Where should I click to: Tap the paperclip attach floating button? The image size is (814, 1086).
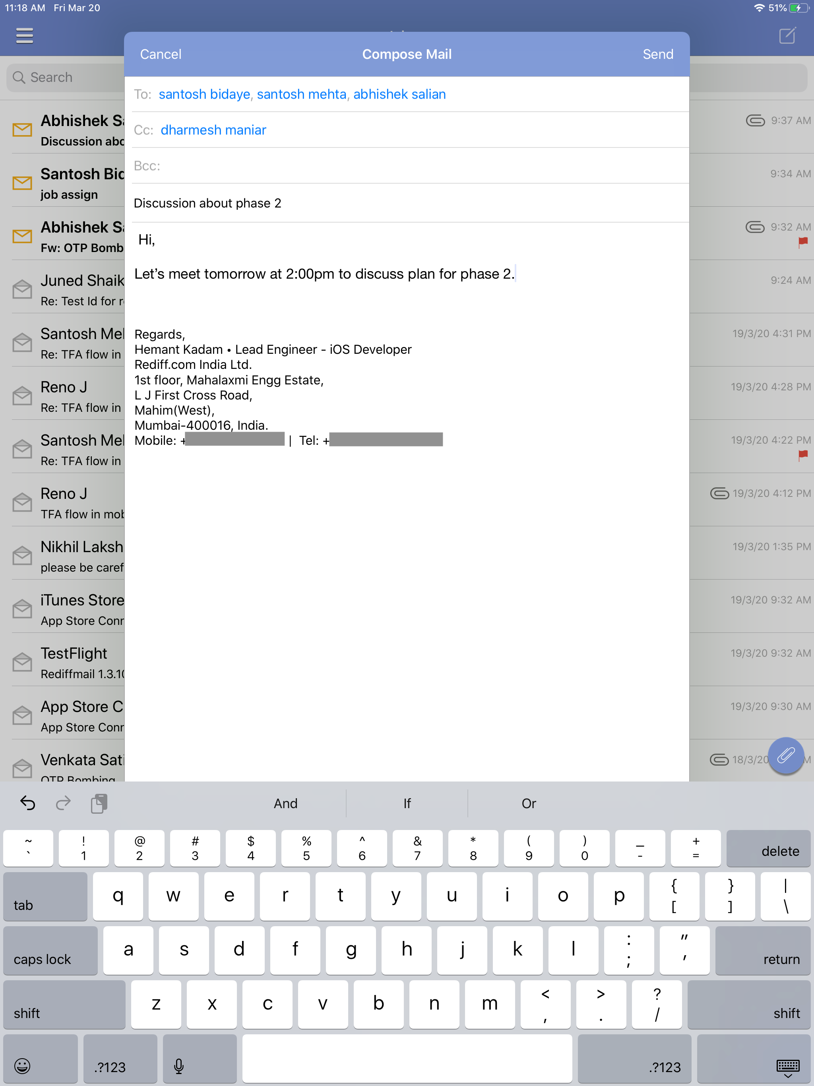(785, 755)
